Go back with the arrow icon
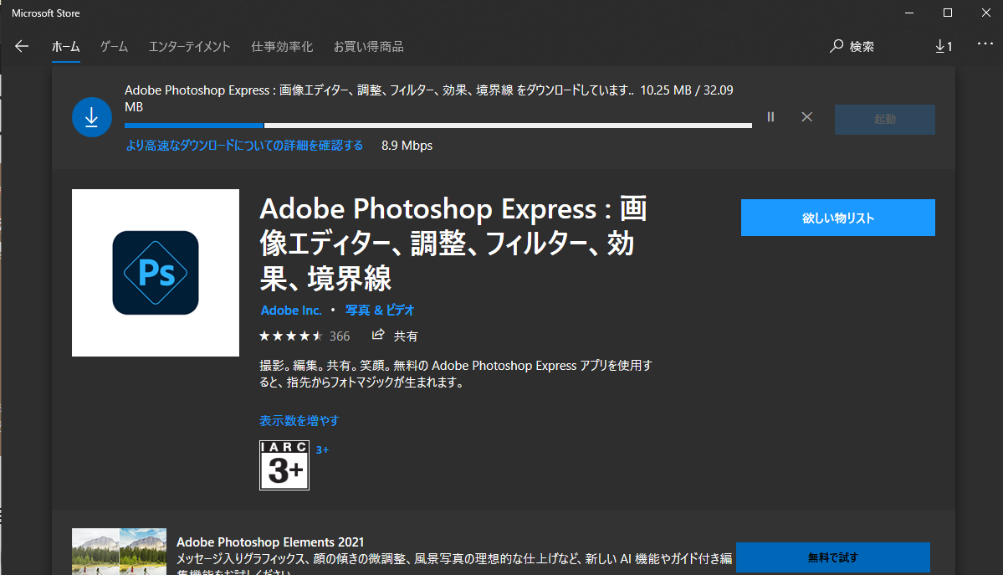Image resolution: width=1003 pixels, height=575 pixels. pyautogui.click(x=22, y=46)
